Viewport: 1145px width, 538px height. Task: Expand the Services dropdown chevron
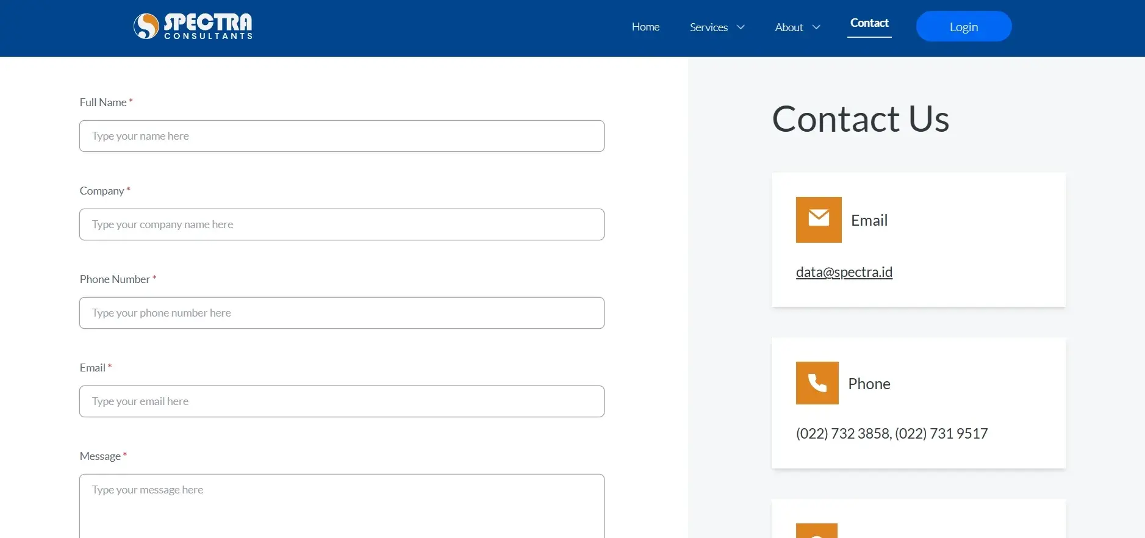(741, 27)
